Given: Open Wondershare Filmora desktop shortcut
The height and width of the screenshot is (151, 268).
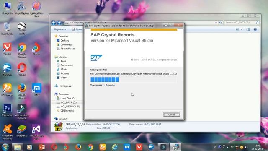Looking at the screenshot, I should [22, 112].
